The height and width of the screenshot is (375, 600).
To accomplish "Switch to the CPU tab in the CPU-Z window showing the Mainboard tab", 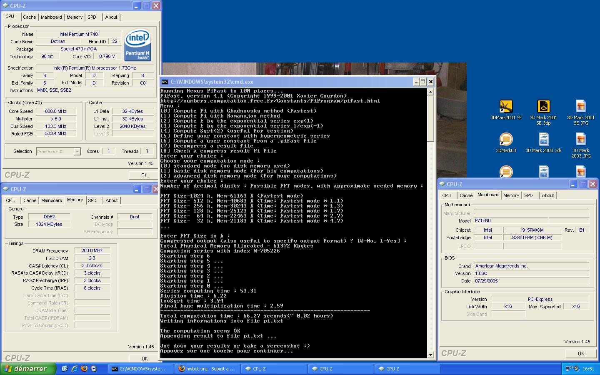I will tap(447, 195).
